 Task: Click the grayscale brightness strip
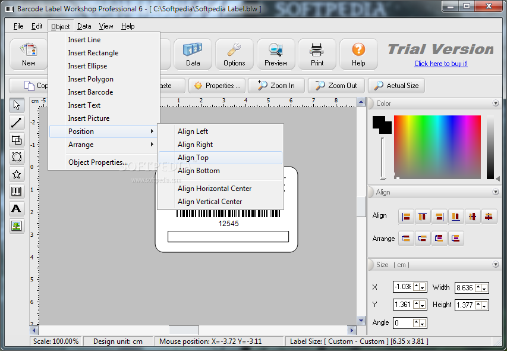490,147
